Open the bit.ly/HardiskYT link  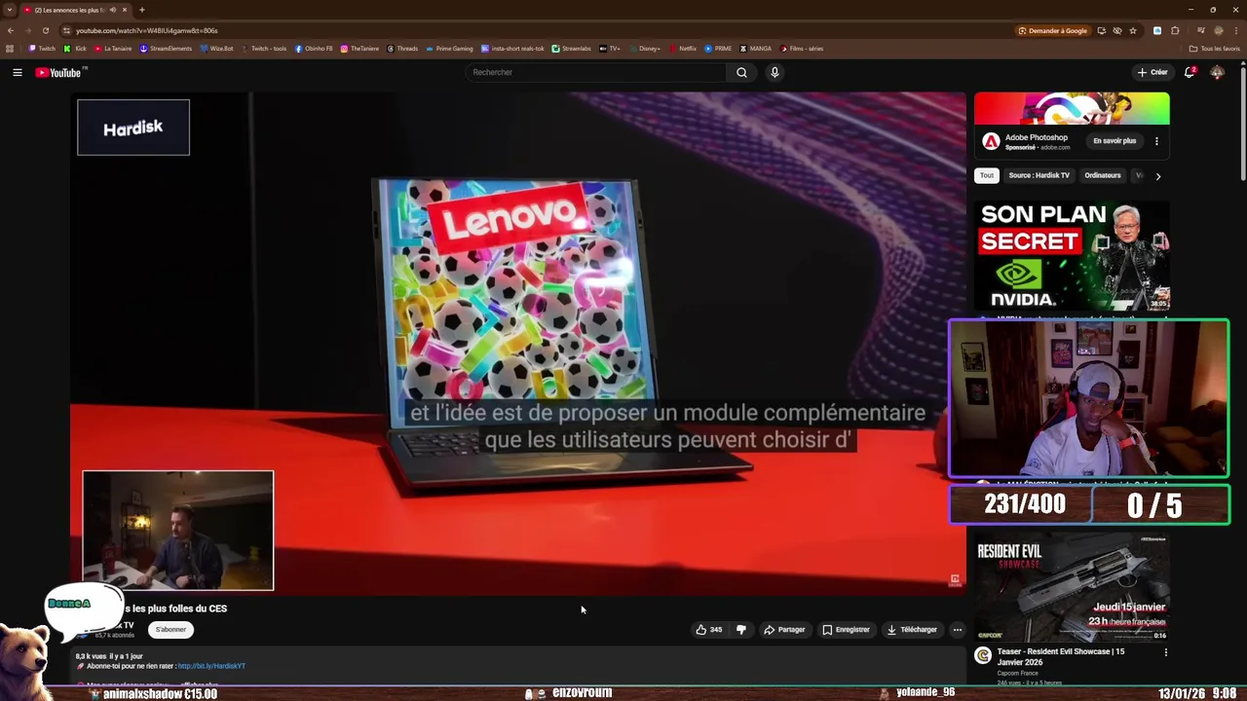211,666
